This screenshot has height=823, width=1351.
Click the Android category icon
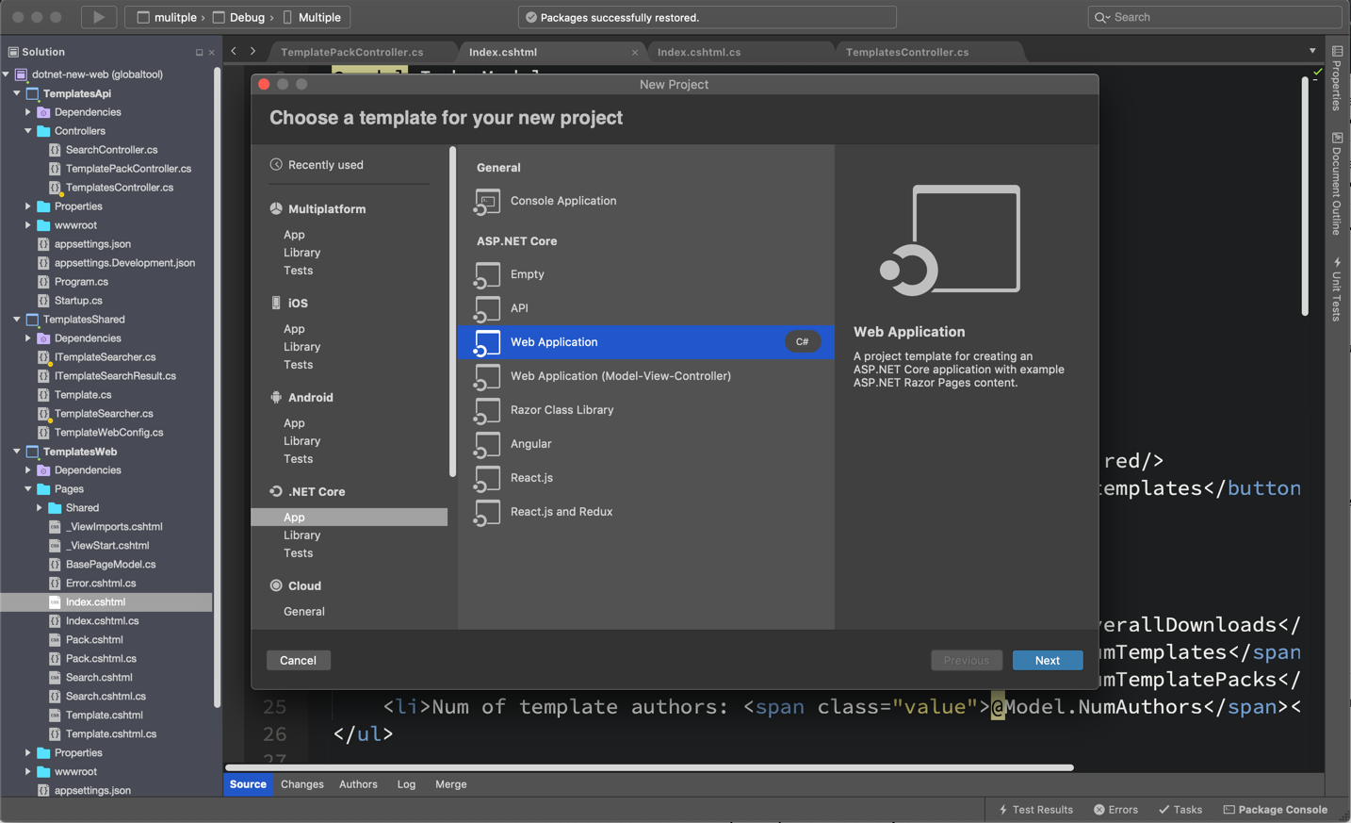[x=276, y=397]
